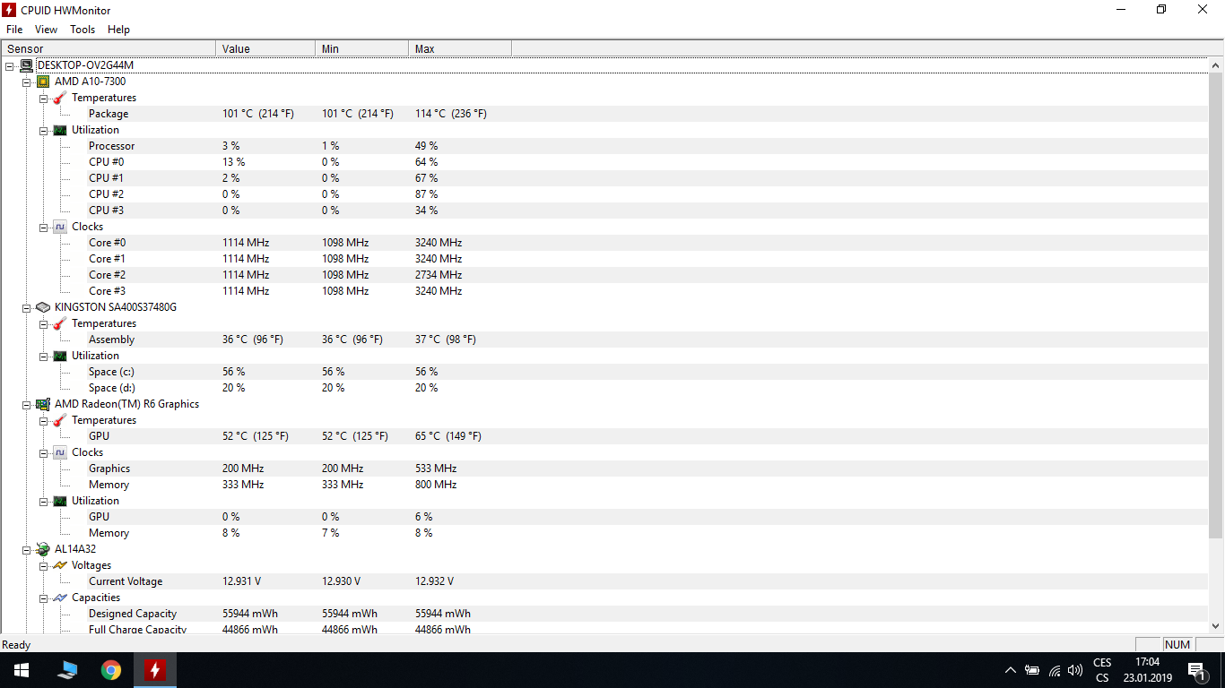This screenshot has width=1225, height=688.
Task: Click the Voltages icon under AL14A32
Action: click(x=60, y=565)
